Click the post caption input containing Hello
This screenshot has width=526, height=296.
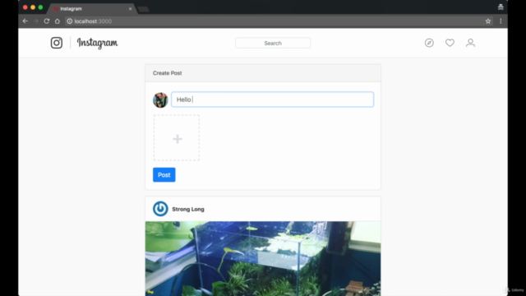pos(272,99)
